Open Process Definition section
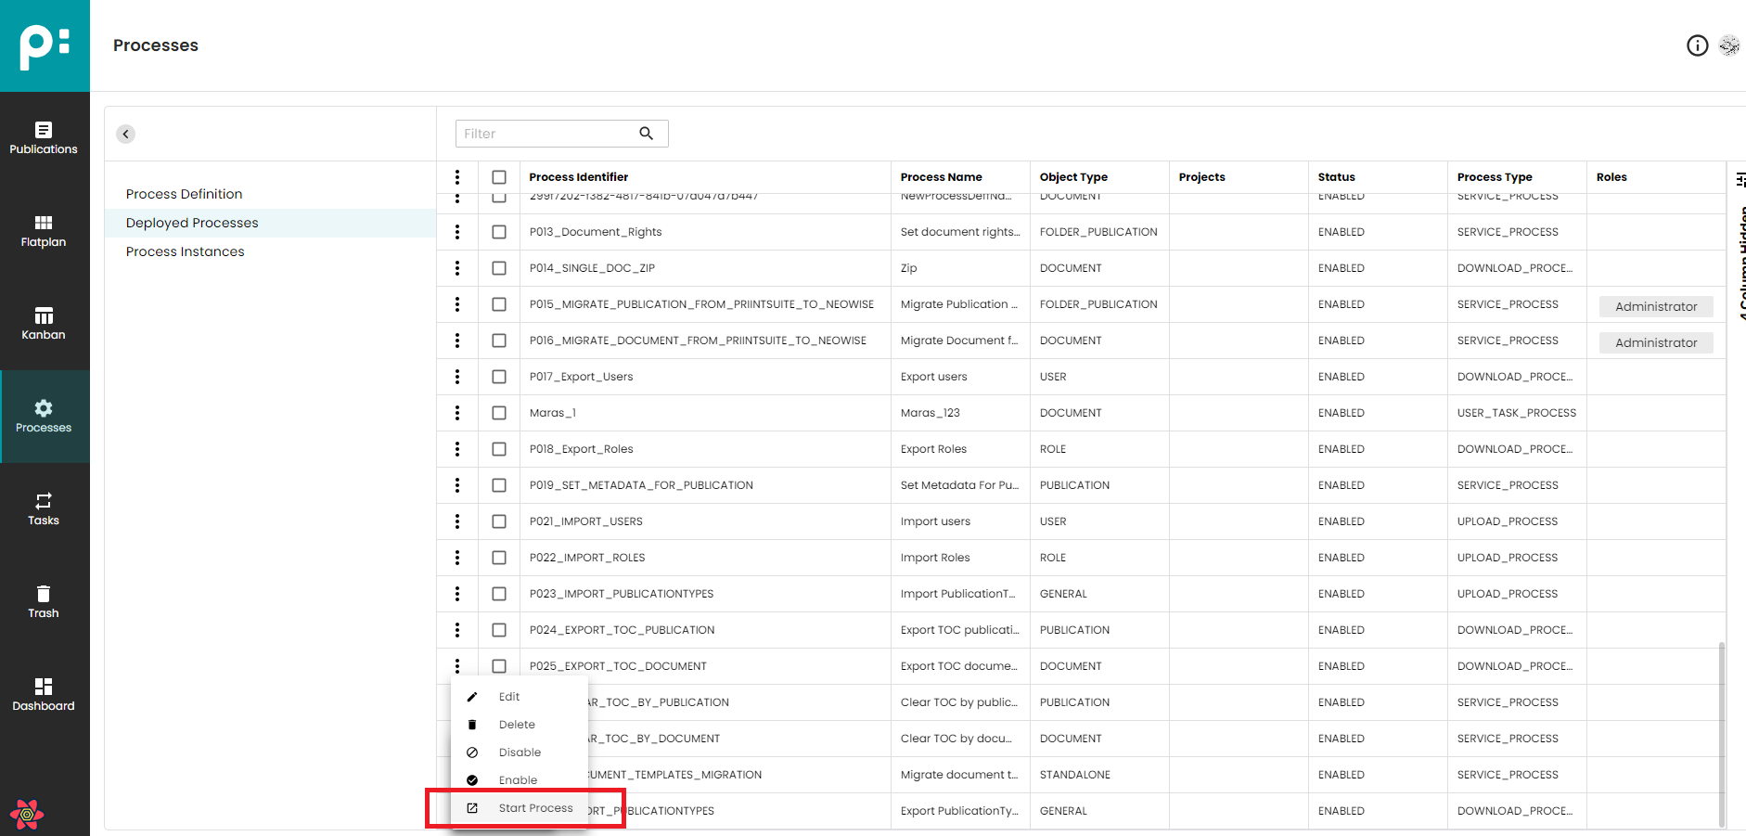The height and width of the screenshot is (836, 1746). 184,194
